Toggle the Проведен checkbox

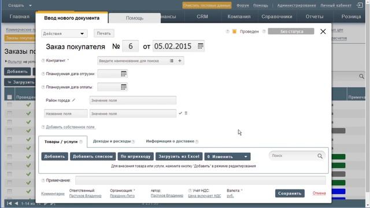tap(234, 31)
